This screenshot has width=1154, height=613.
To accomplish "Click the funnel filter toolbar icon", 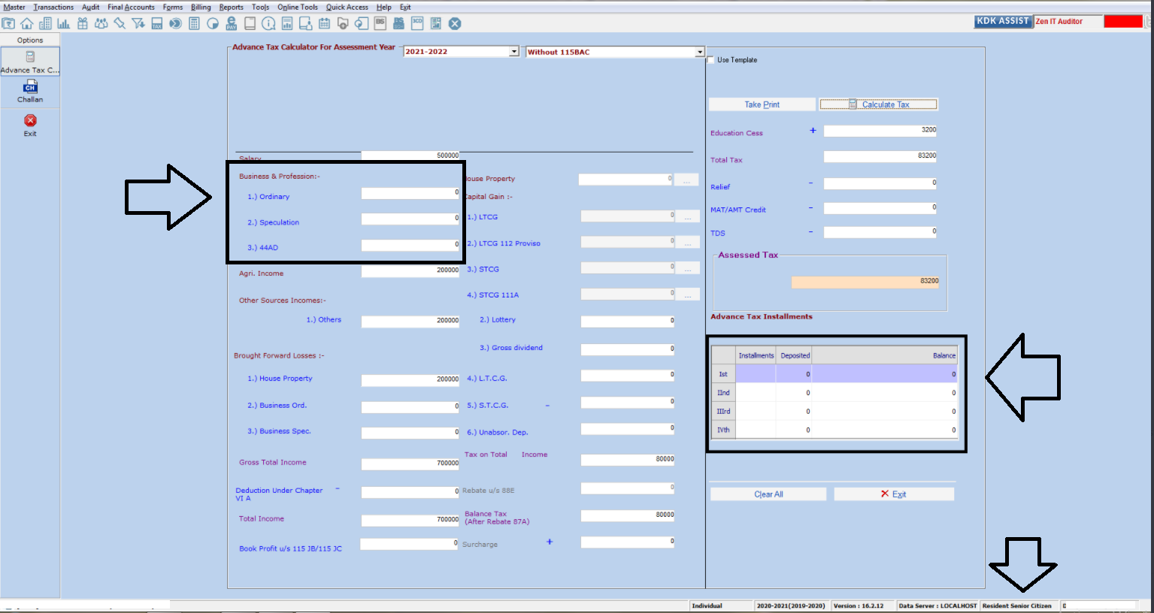I will (138, 23).
